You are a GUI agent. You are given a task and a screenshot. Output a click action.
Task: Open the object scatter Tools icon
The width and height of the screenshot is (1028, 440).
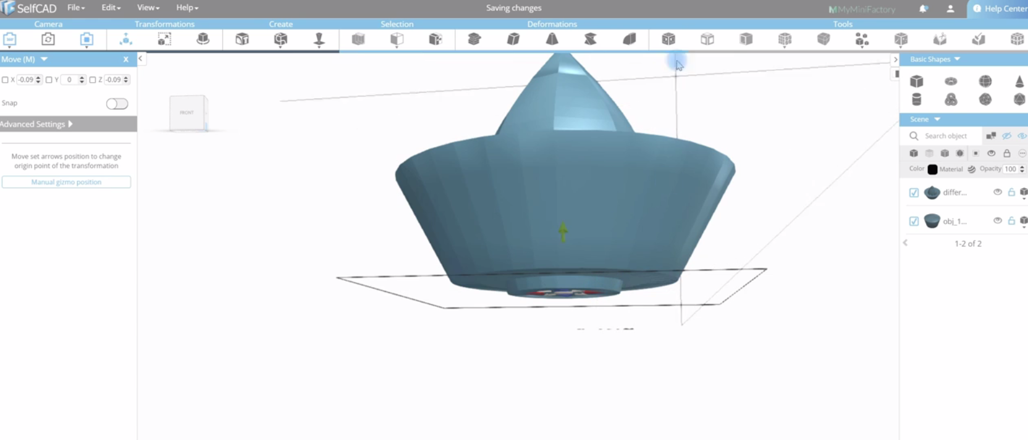[862, 39]
